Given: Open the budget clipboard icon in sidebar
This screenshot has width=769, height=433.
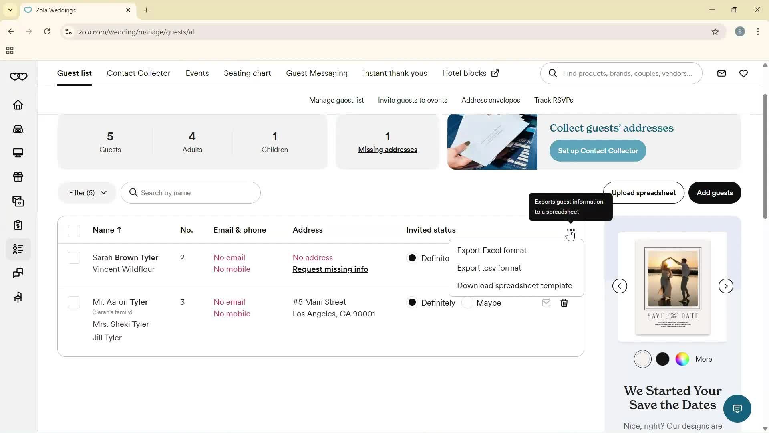Looking at the screenshot, I should [x=18, y=225].
